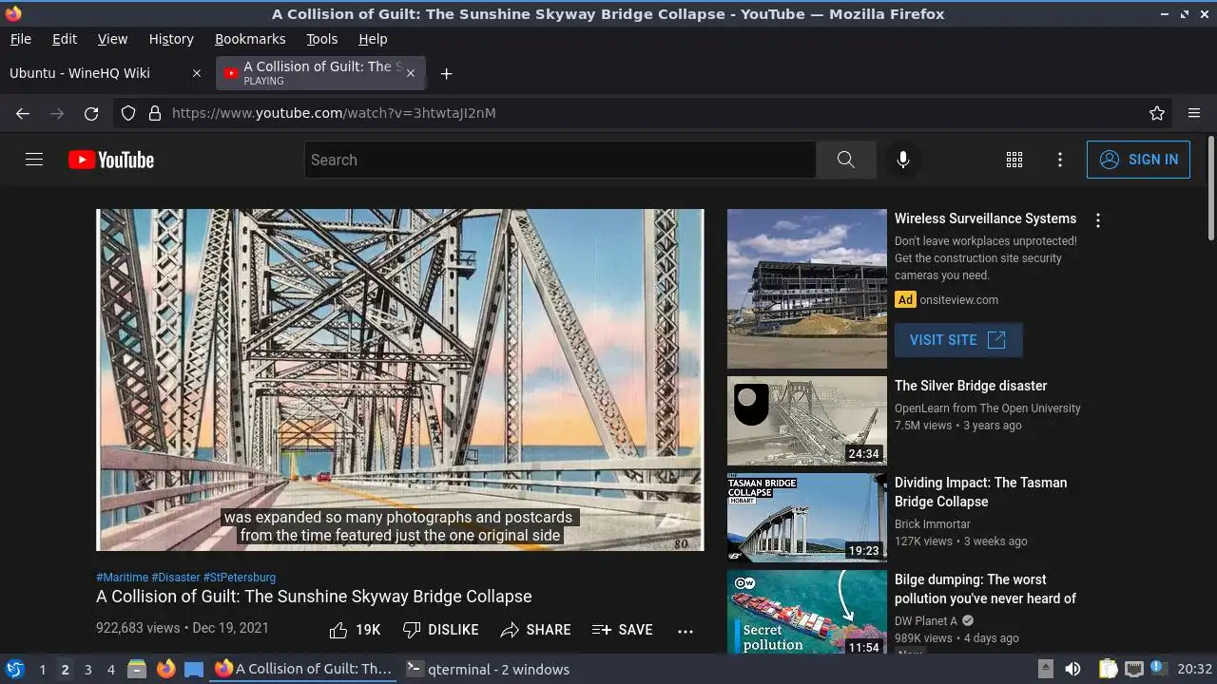1217x684 pixels.
Task: Sign in to YouTube
Action: (x=1138, y=160)
